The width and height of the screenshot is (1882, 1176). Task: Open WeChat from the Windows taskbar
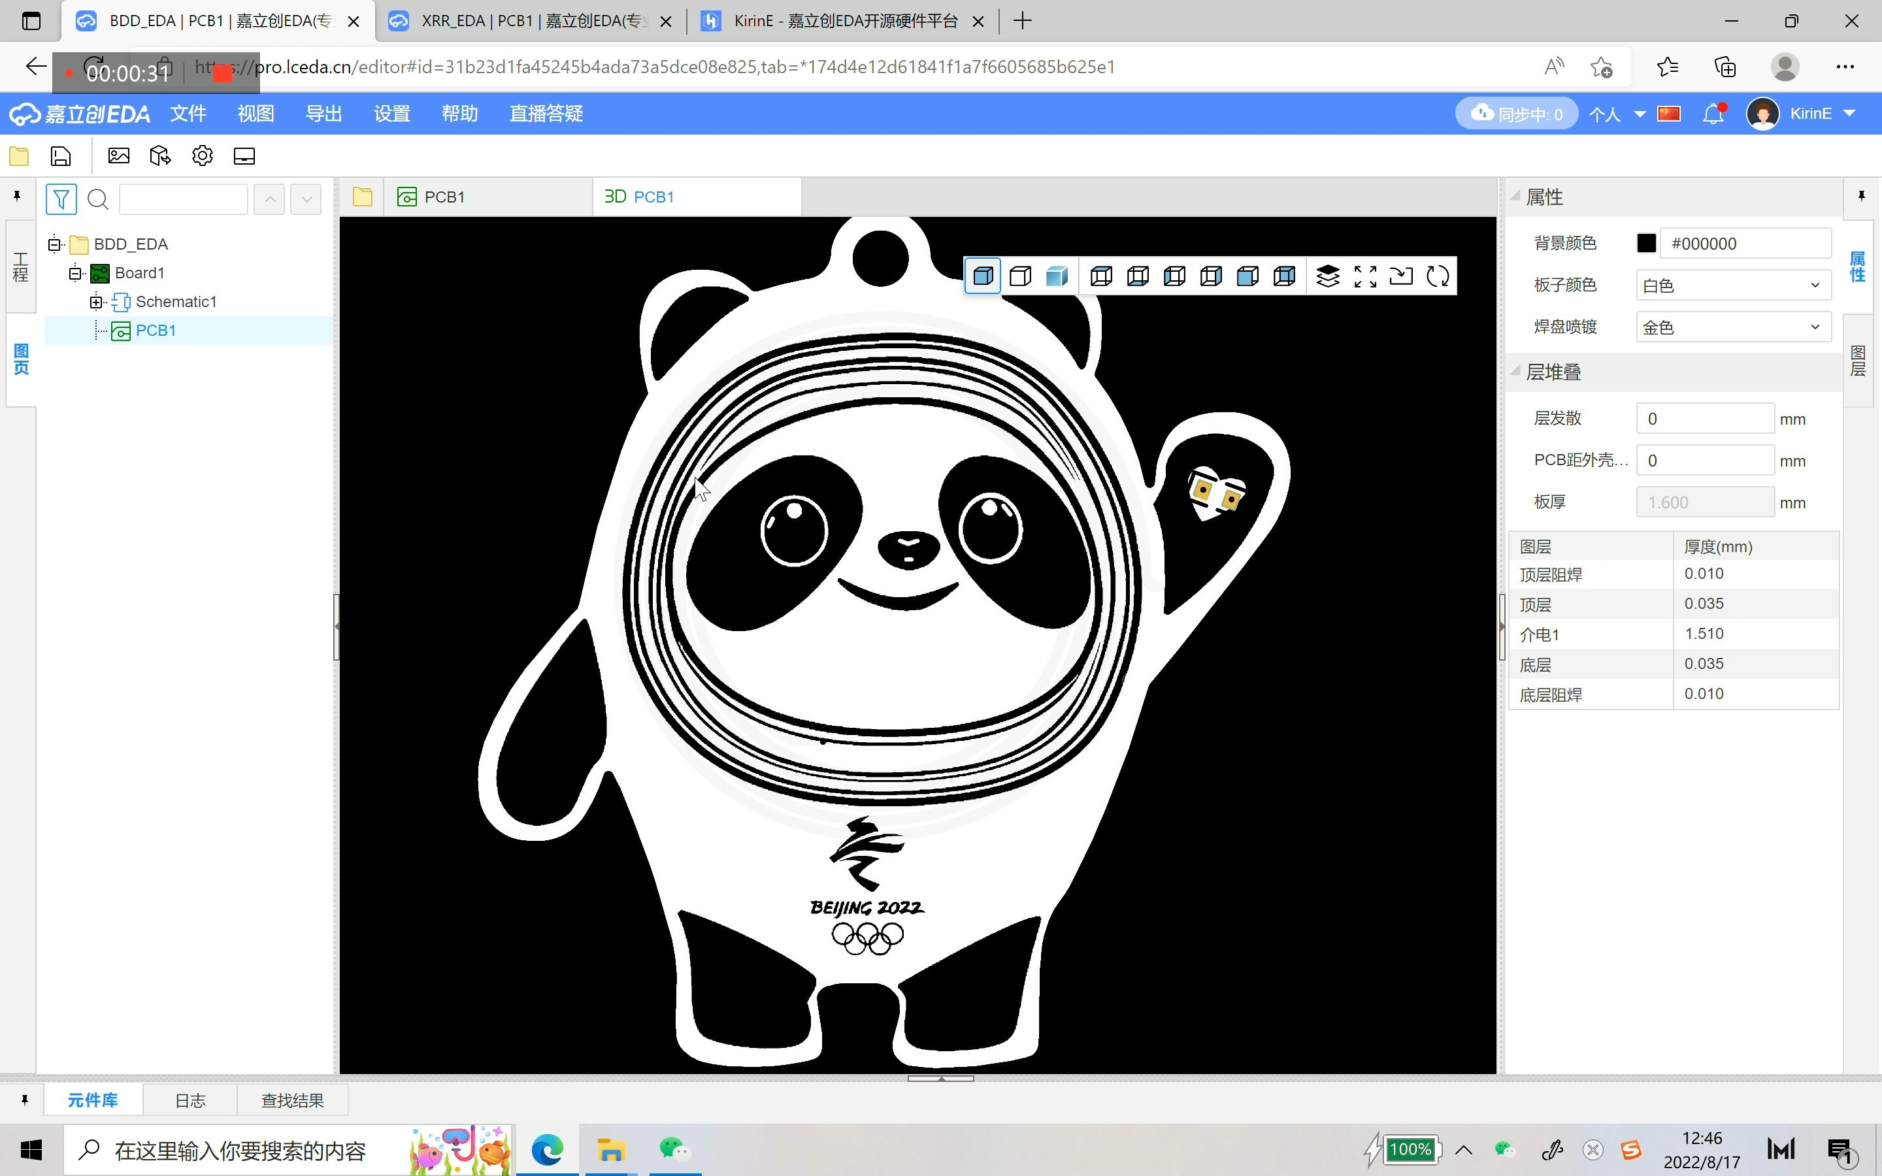click(x=674, y=1150)
